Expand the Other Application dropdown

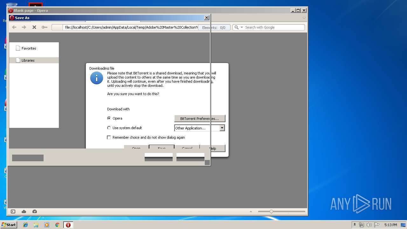point(222,128)
